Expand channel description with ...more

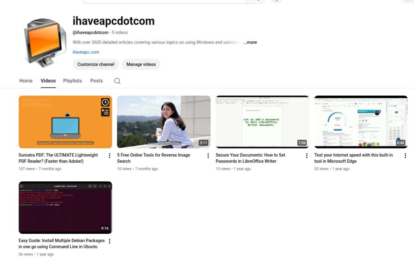(250, 42)
